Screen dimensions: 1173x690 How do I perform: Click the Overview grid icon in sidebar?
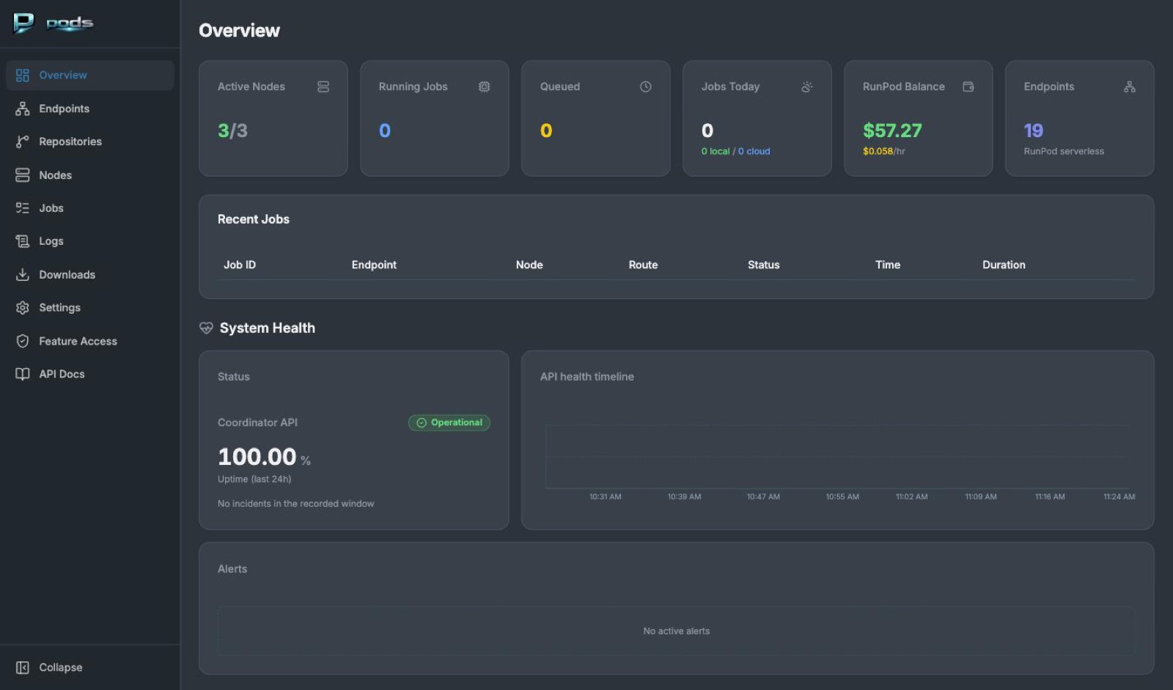pyautogui.click(x=23, y=75)
